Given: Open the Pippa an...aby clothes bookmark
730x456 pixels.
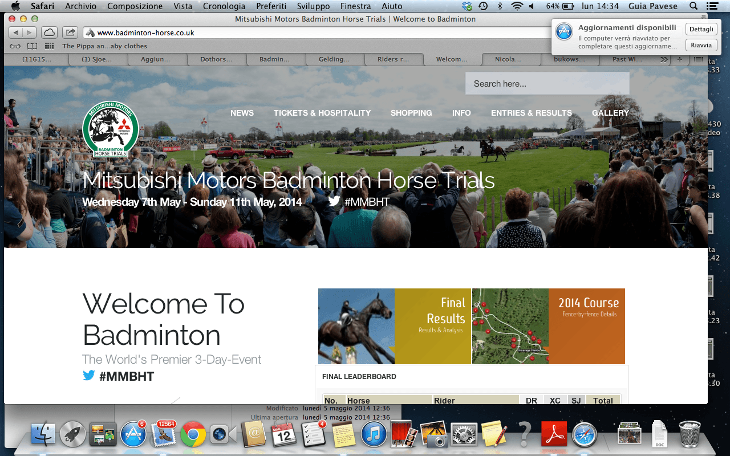Looking at the screenshot, I should click(105, 46).
